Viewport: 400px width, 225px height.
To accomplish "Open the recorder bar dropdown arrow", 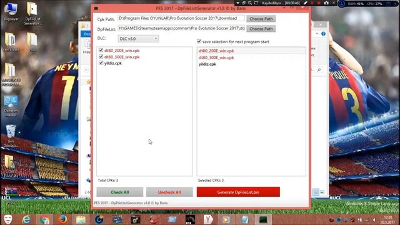I will [x=237, y=3].
